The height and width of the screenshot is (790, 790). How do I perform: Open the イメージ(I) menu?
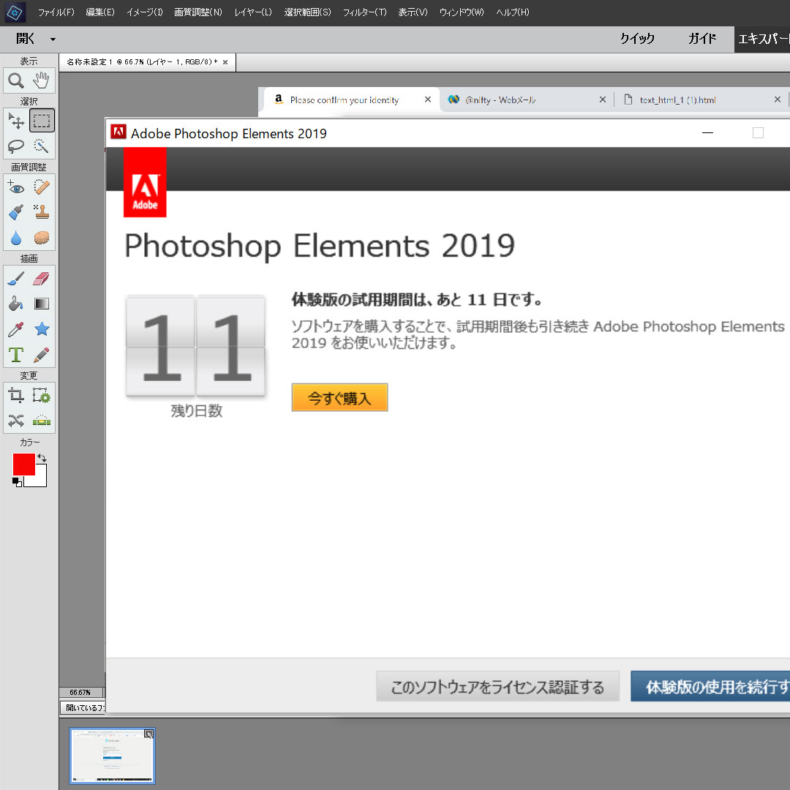[x=145, y=12]
